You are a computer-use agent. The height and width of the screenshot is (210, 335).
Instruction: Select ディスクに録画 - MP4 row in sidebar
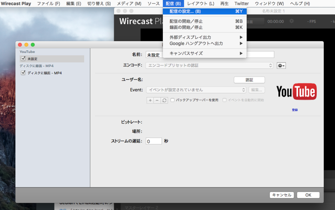click(52, 73)
